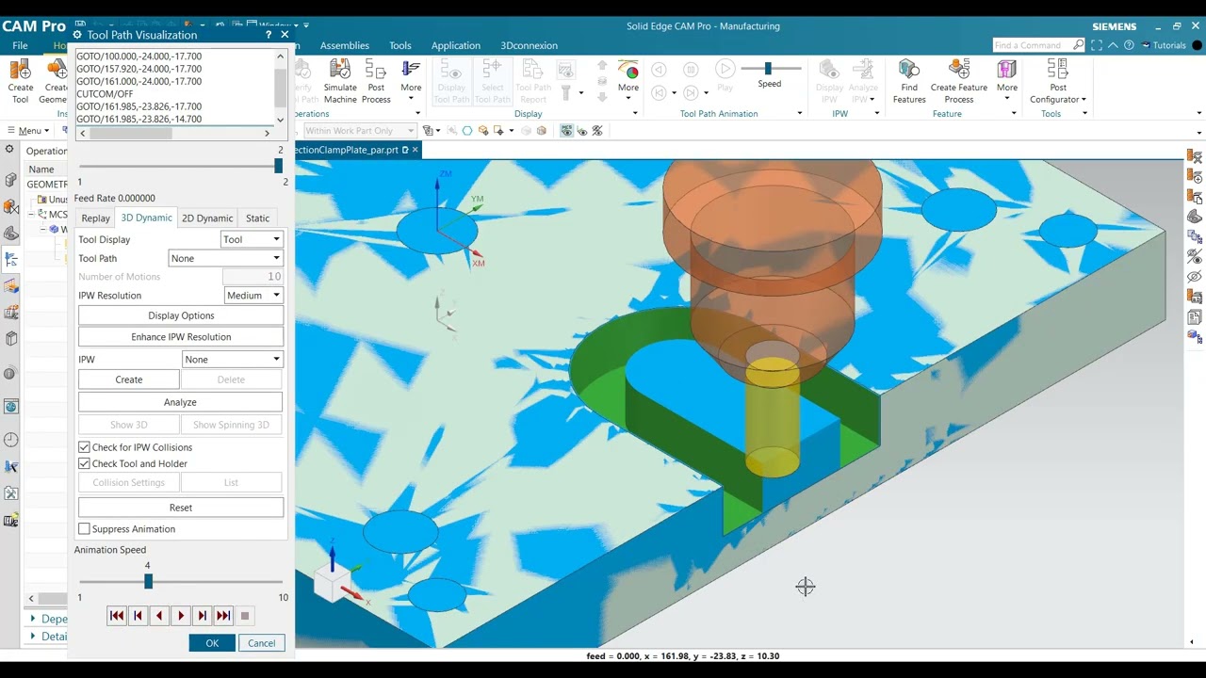Enable Check for IPW Collisions checkbox
This screenshot has width=1206, height=678.
click(84, 447)
